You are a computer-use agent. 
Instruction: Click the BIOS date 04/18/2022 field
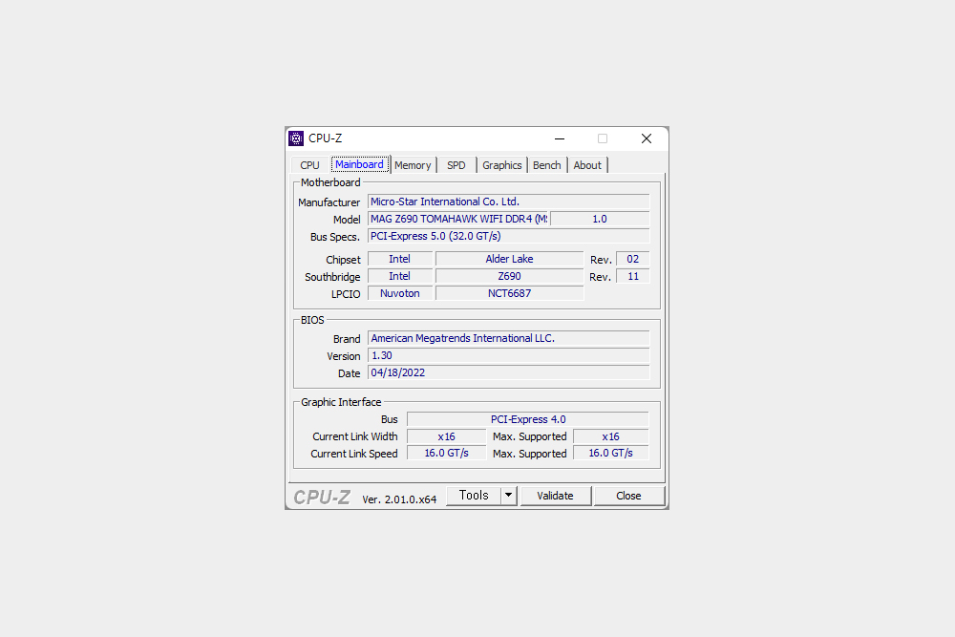pos(509,372)
